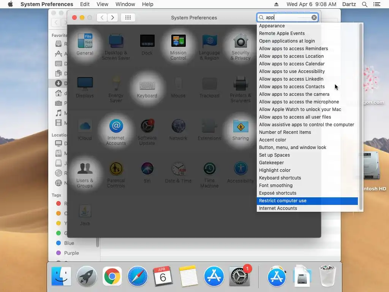Choose Allow apps to access Location
Image resolution: width=389 pixels, height=292 pixels.
coord(307,56)
